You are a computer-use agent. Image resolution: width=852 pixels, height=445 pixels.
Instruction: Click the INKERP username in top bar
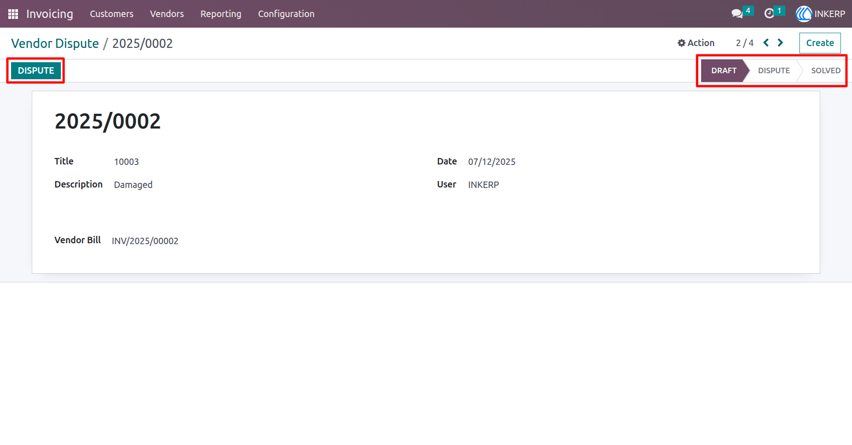coord(829,14)
